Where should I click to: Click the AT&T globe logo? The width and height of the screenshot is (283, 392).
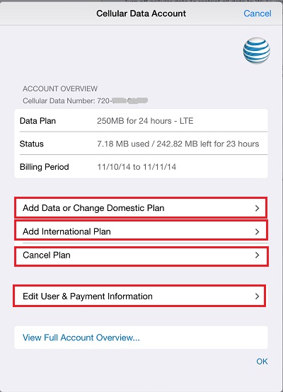257,50
